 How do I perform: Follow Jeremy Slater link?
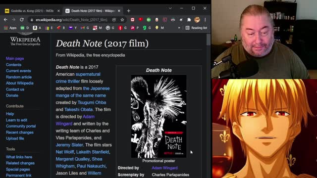[69, 145]
